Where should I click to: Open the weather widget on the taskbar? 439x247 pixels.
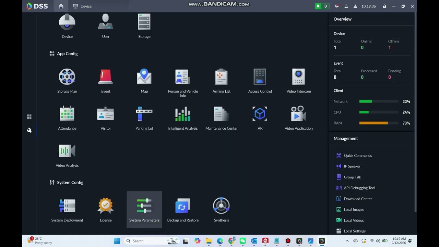(x=40, y=241)
